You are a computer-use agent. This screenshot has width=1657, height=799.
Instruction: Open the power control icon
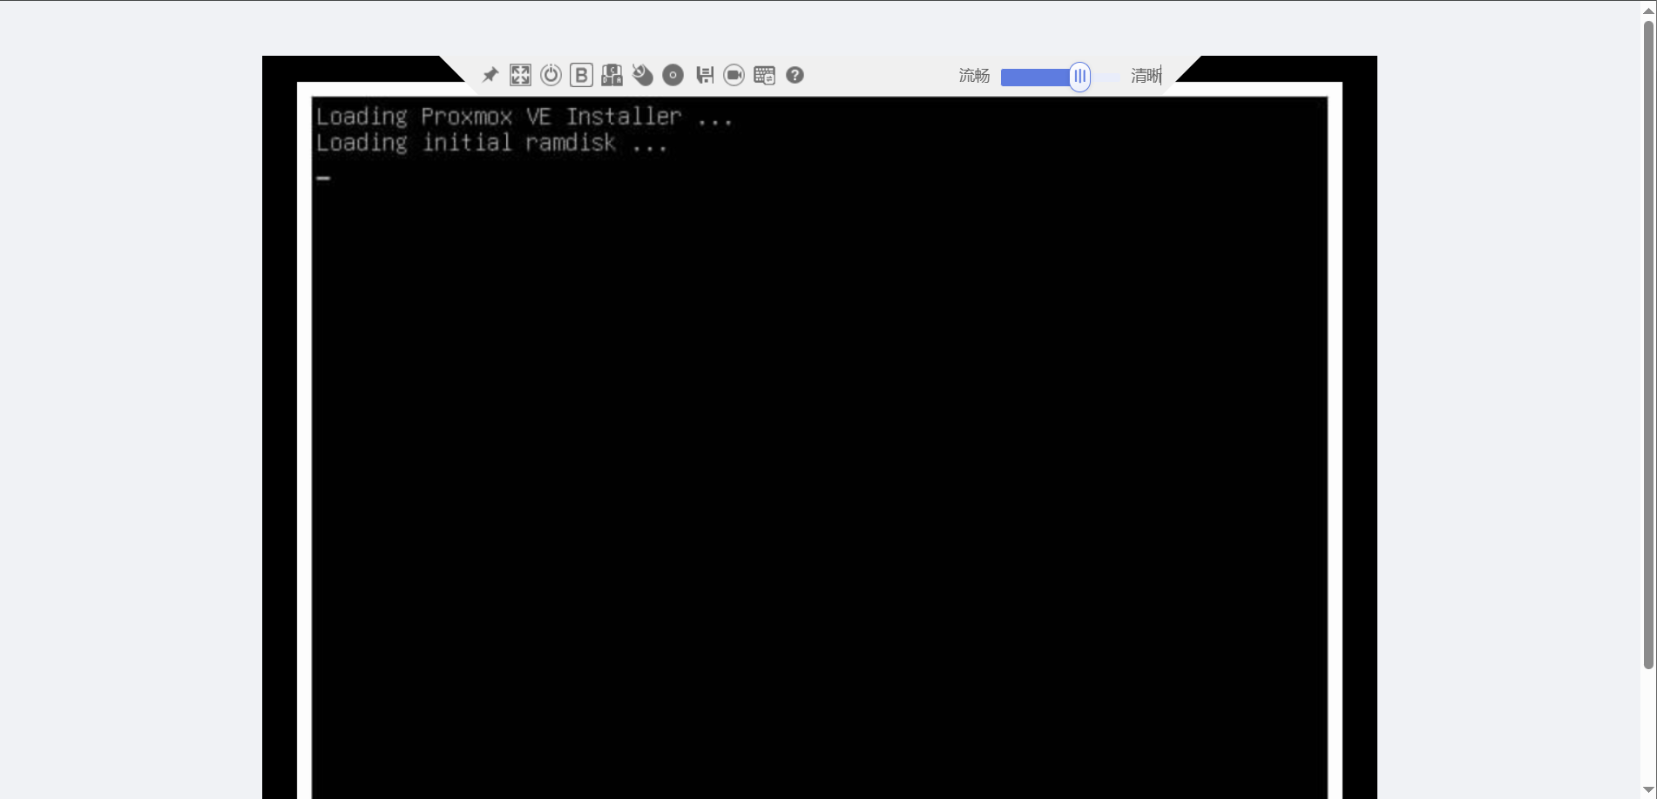click(551, 76)
